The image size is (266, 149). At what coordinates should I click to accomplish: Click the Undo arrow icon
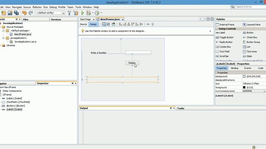(x=25, y=13)
